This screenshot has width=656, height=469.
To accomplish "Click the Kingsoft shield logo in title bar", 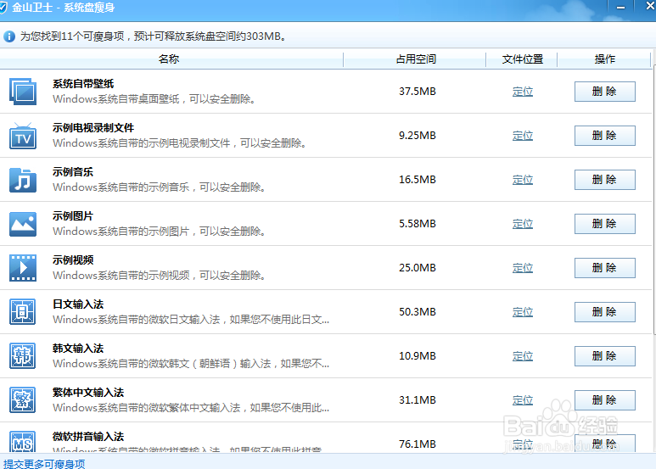I will 3,8.
